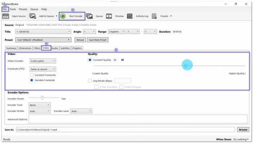Open the Activity Log icon

[x=130, y=16]
